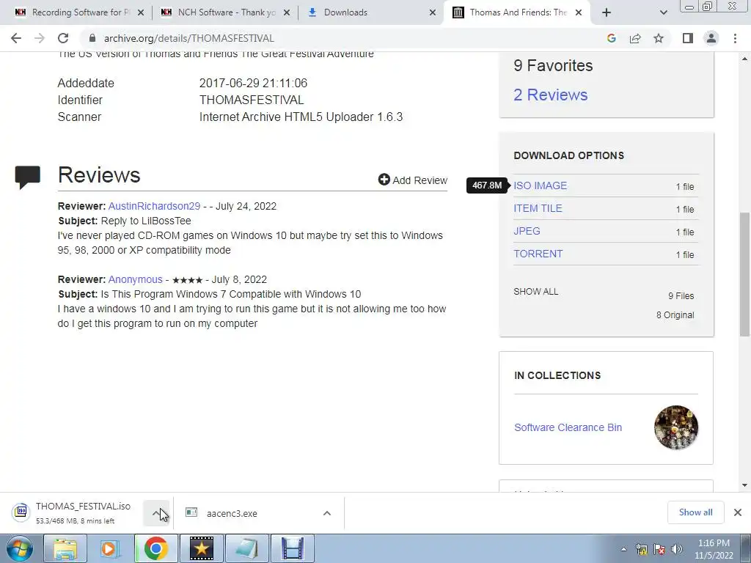Close the Thomas And Friends tab
Image resolution: width=751 pixels, height=563 pixels.
pos(579,12)
